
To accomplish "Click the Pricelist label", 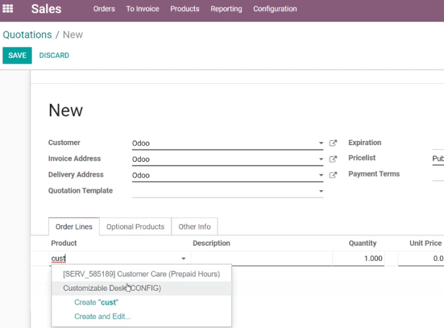I will 362,158.
